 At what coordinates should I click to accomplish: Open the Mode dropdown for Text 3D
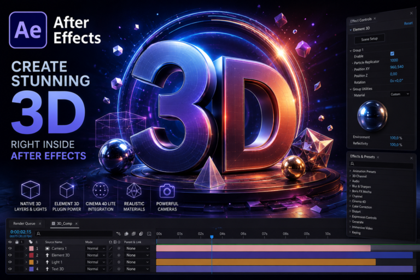pyautogui.click(x=96, y=269)
